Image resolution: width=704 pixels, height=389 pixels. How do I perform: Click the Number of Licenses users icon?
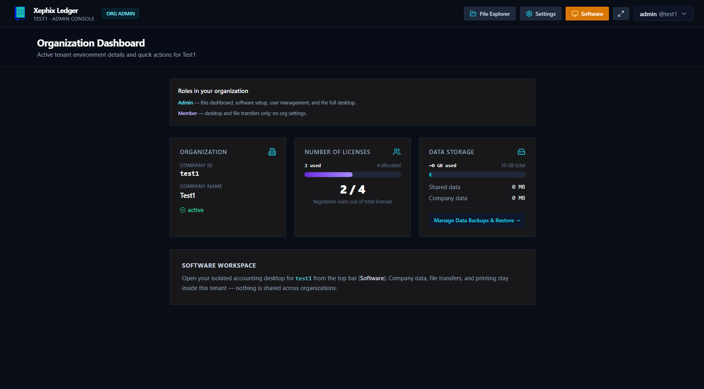pos(397,152)
